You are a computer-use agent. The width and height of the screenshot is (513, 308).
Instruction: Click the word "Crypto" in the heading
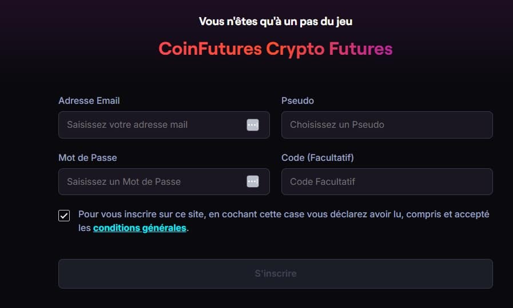pos(295,49)
